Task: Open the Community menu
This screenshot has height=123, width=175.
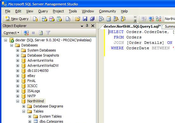Action: (x=108, y=11)
